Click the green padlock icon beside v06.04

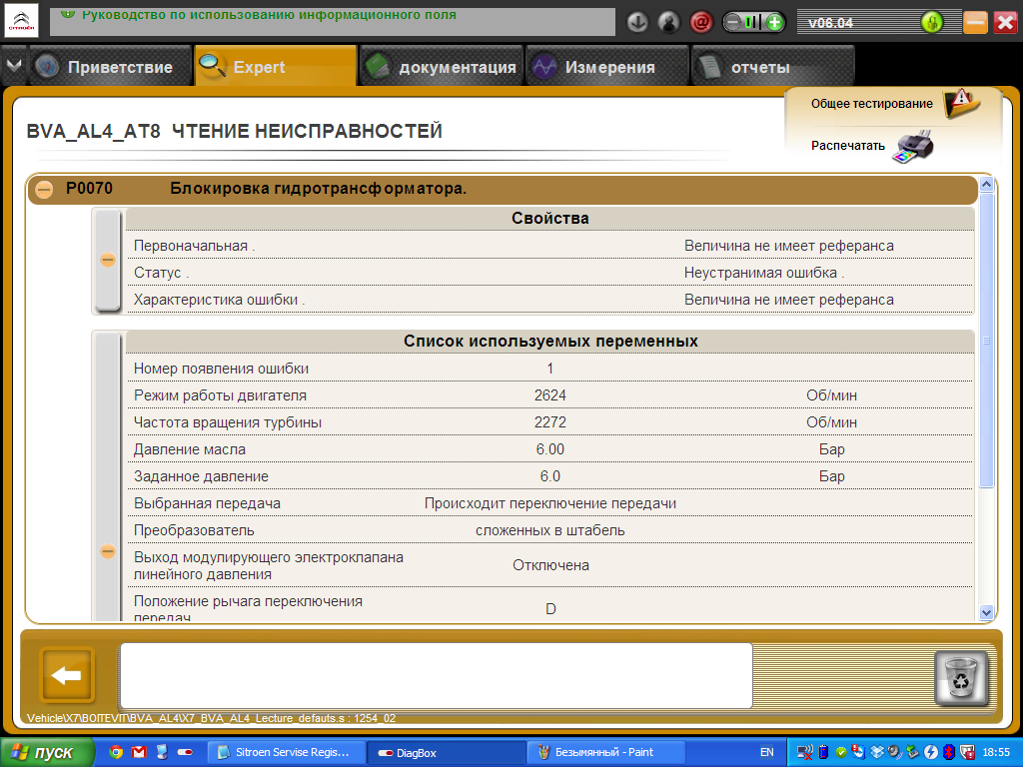[932, 22]
